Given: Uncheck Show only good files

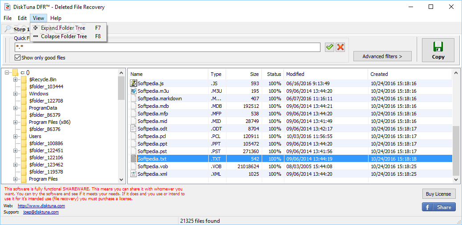Looking at the screenshot, I should (x=17, y=58).
